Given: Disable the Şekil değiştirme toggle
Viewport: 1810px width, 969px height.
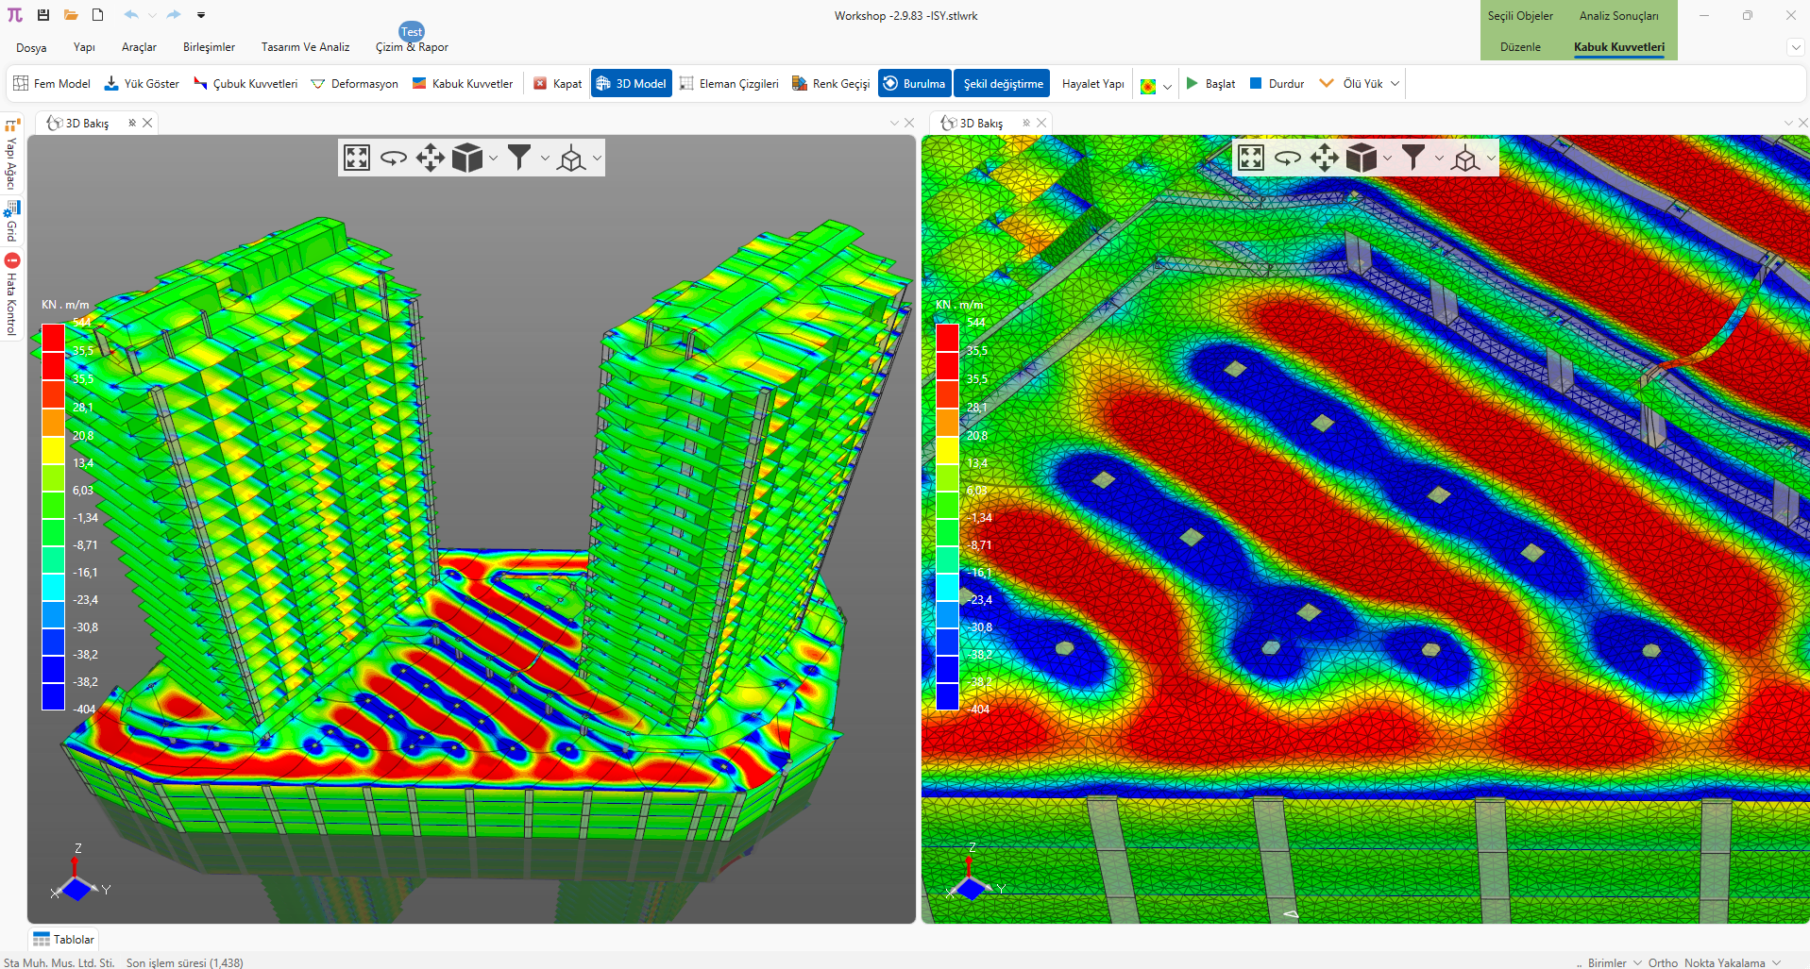Looking at the screenshot, I should click(1002, 84).
